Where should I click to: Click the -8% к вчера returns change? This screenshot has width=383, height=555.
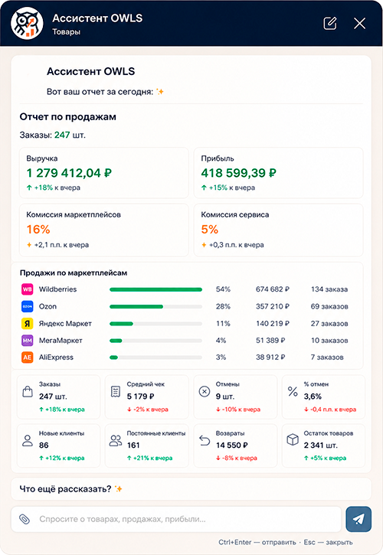(237, 458)
